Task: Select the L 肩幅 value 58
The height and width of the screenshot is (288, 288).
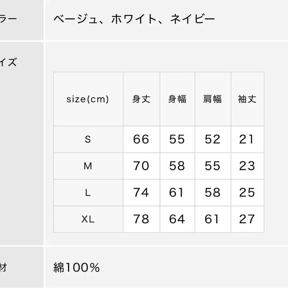Action: coord(212,193)
